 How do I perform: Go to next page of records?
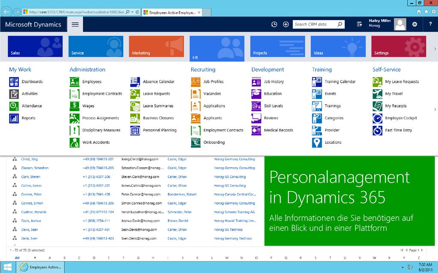(x=422, y=250)
